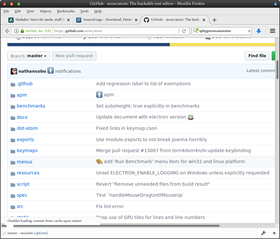Close the Slashdot tab
The width and height of the screenshot is (280, 239).
(x=68, y=20)
